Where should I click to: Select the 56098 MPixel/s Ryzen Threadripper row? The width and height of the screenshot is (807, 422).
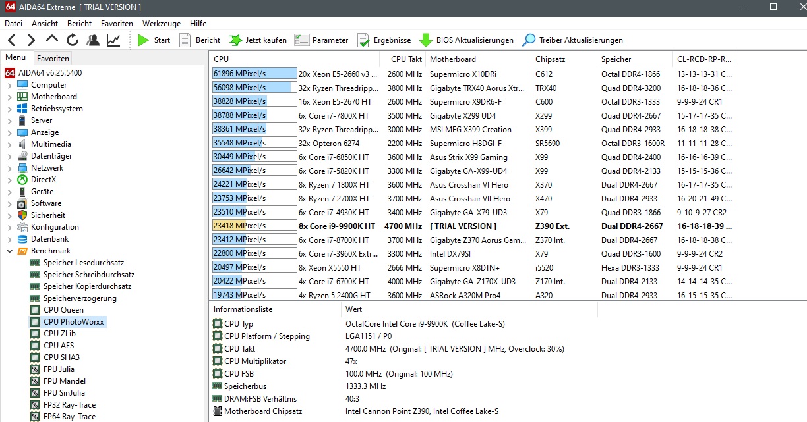point(473,88)
